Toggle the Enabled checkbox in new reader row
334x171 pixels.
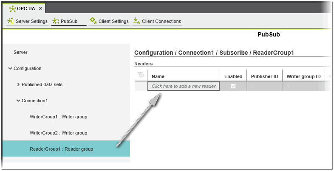point(233,86)
